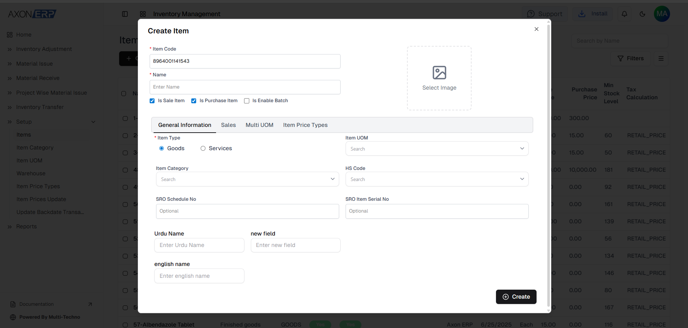
Task: Switch to the Sales tab
Action: [228, 125]
